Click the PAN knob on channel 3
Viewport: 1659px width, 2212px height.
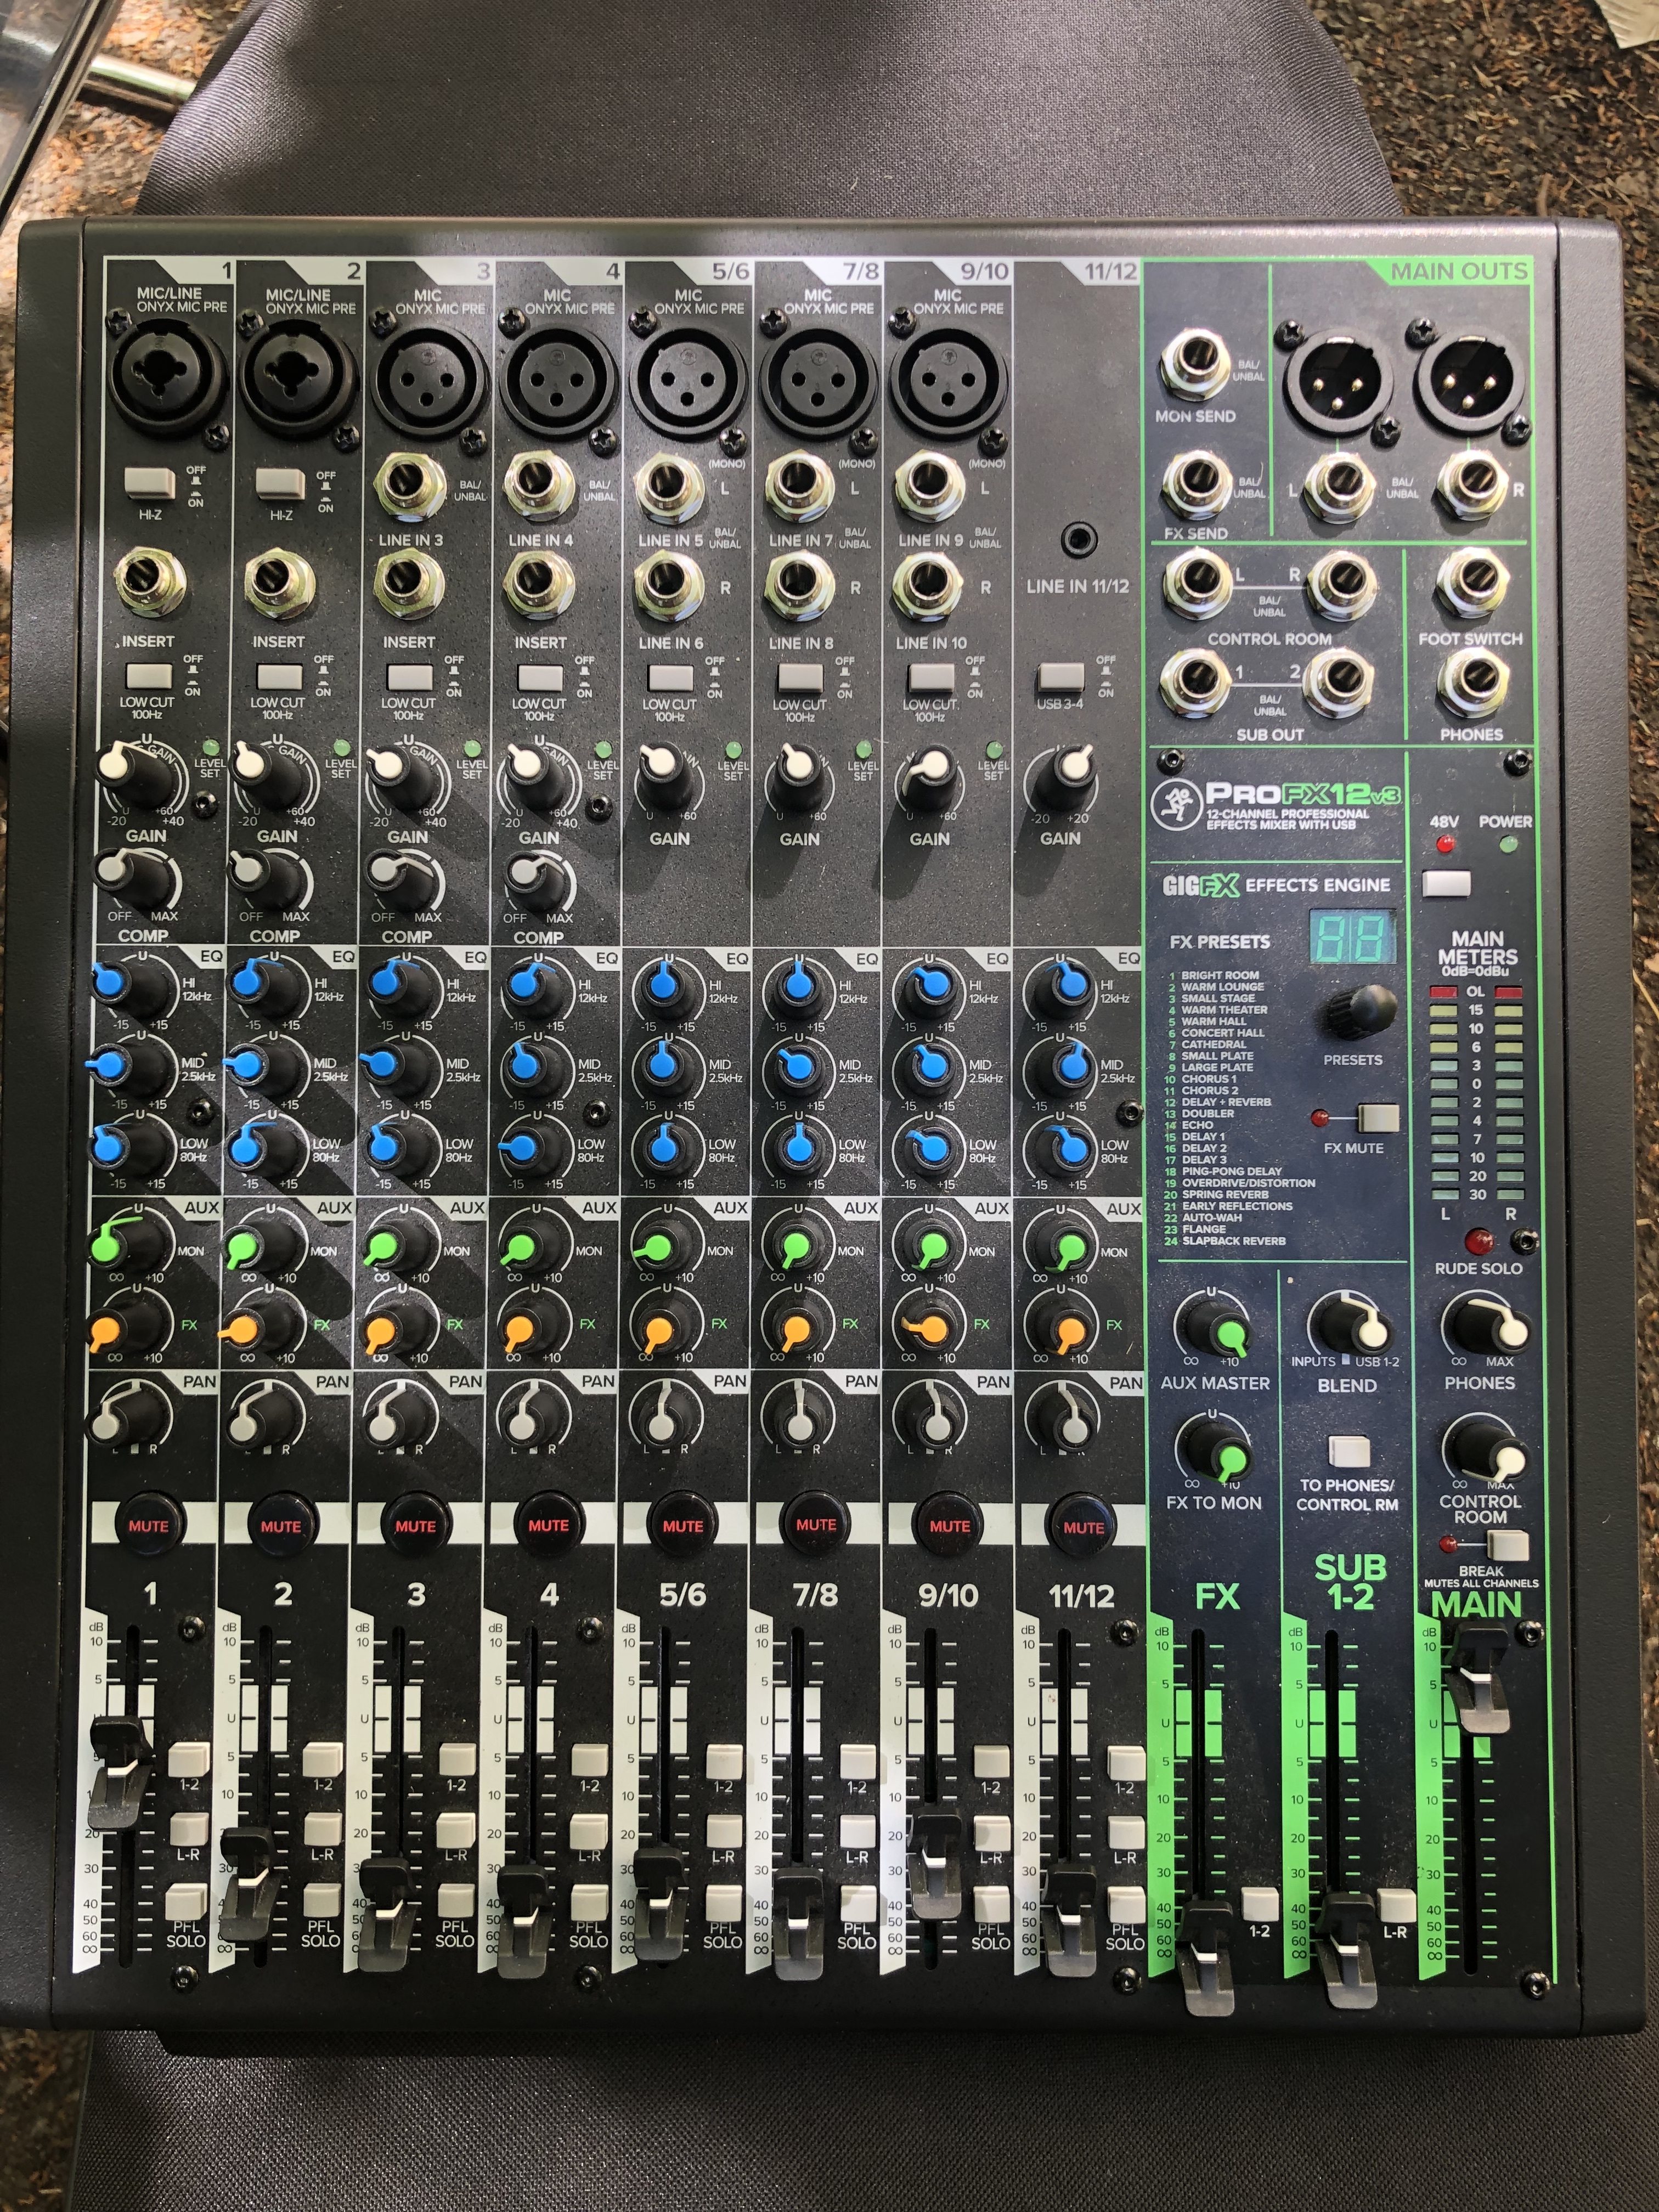pyautogui.click(x=393, y=1414)
